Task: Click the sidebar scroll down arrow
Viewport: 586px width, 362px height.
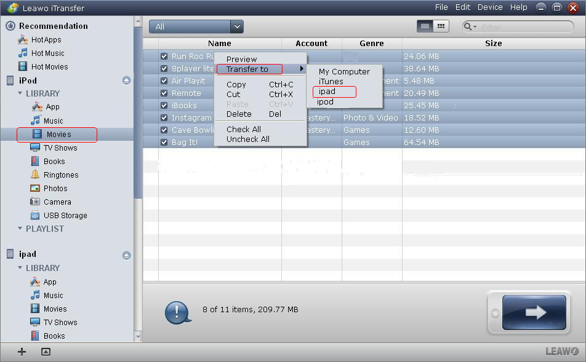Action: (x=138, y=337)
